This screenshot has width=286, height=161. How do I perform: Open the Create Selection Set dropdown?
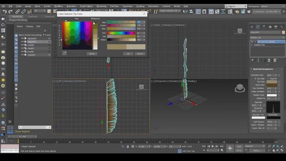[170, 11]
